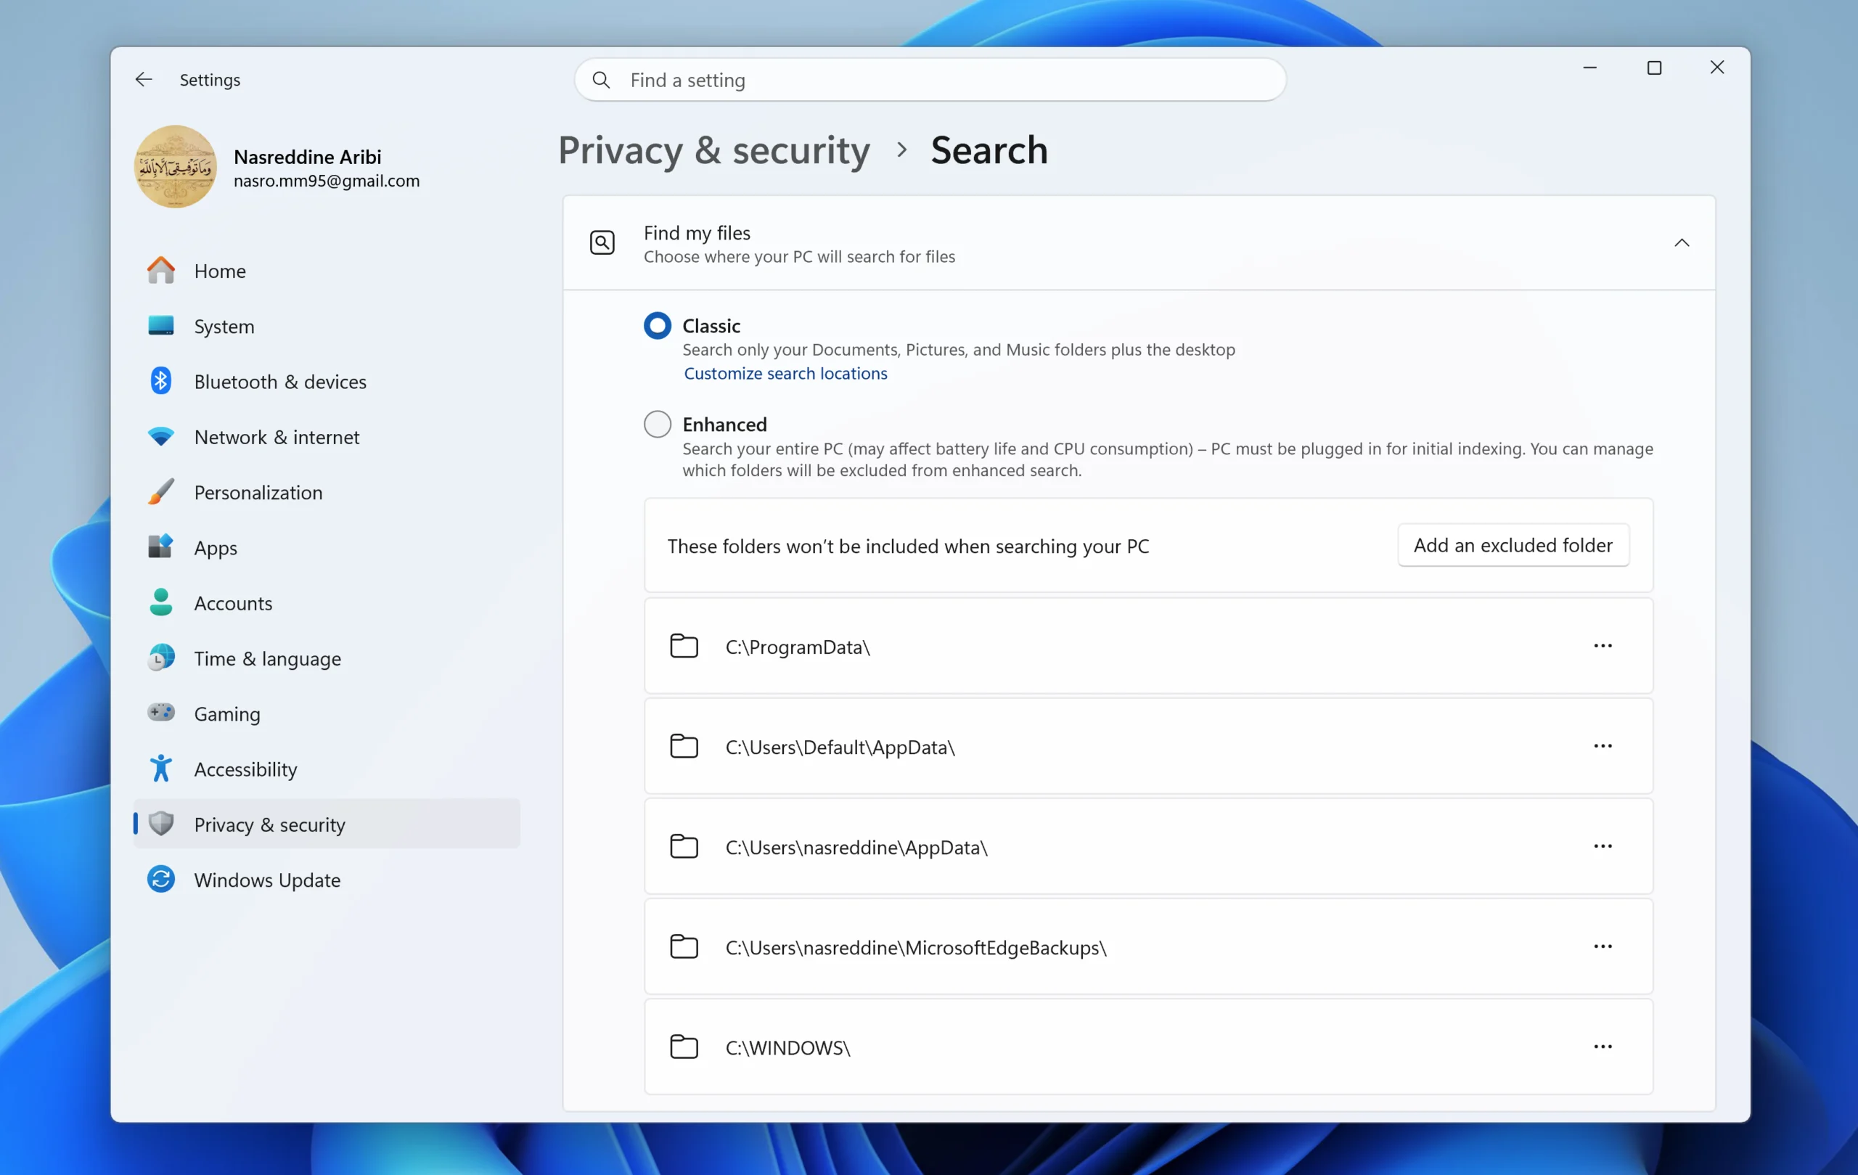1858x1175 pixels.
Task: Click the Accounts person icon
Action: click(x=160, y=602)
